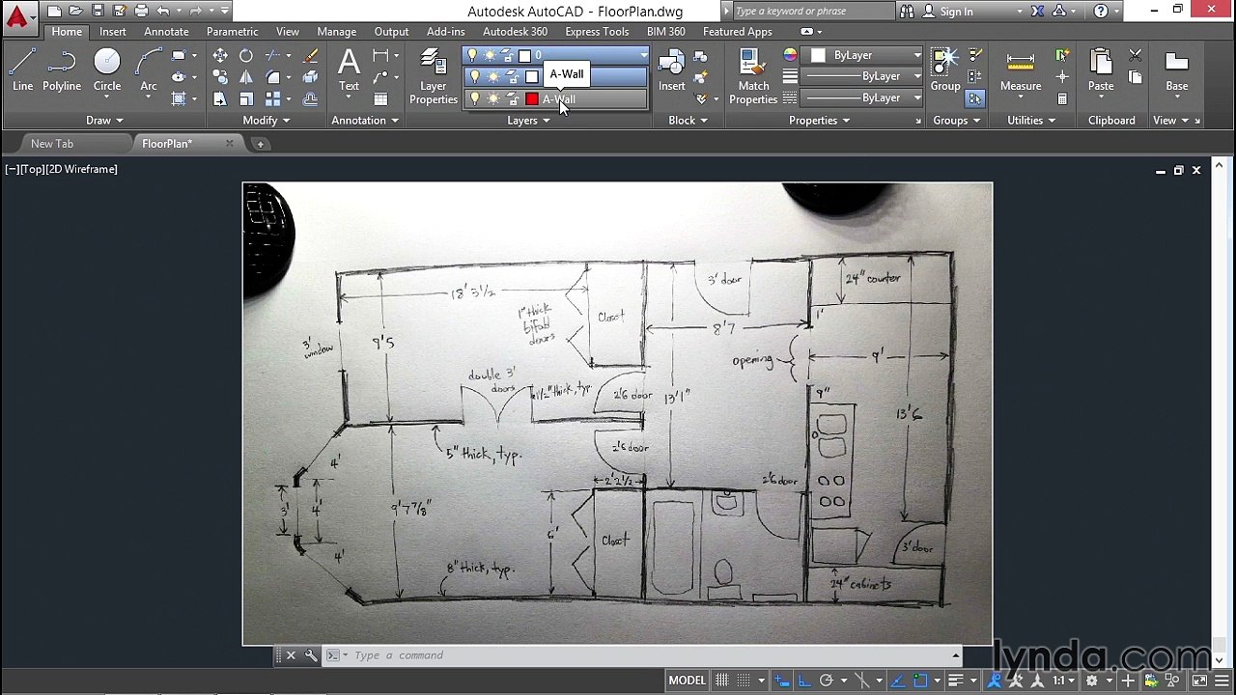The image size is (1236, 695).
Task: Toggle snap mode in status bar
Action: coord(744,681)
